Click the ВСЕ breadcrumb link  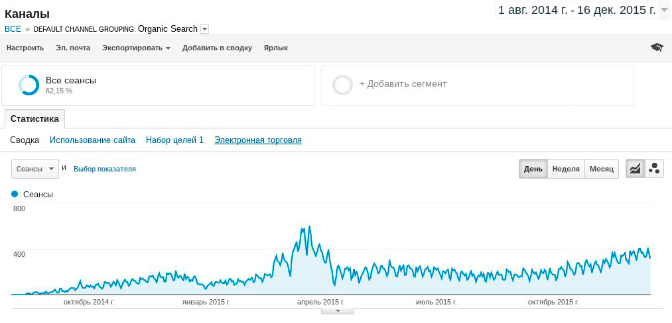tap(13, 29)
